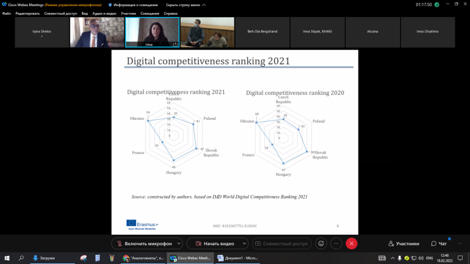Select Bert-Ola Bergstrand participant tile
The image size is (470, 264).
click(263, 32)
